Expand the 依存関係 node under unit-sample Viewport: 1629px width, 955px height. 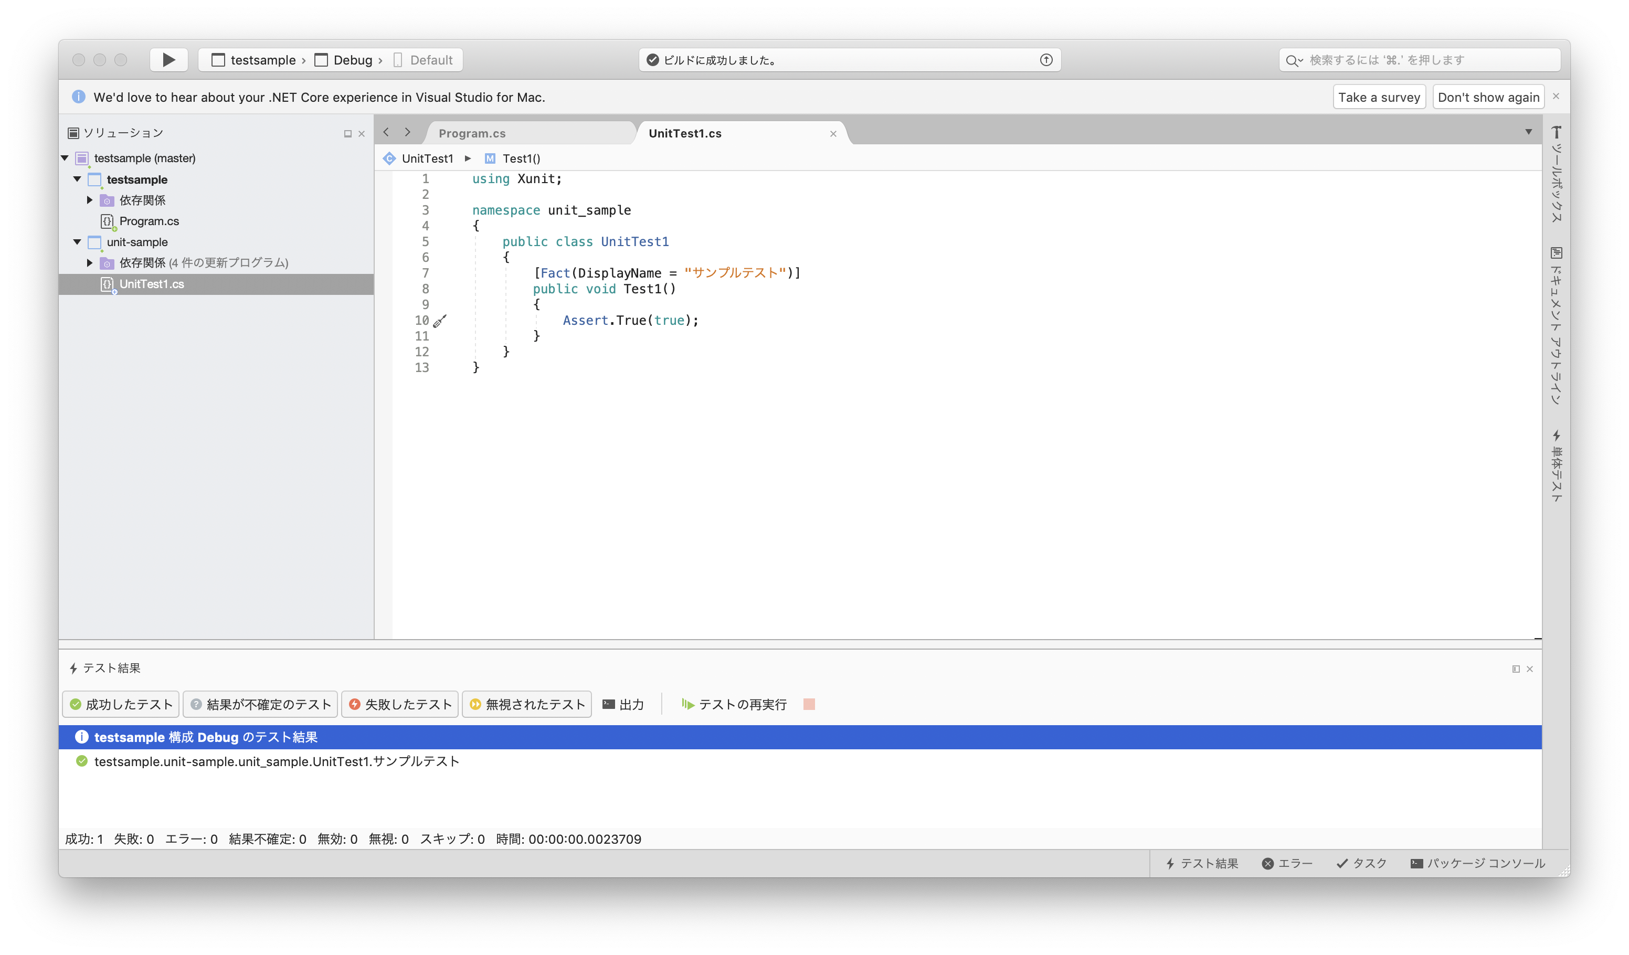coord(91,261)
